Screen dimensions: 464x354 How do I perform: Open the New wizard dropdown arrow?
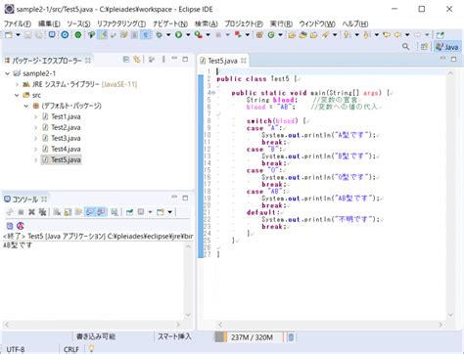click(x=18, y=34)
